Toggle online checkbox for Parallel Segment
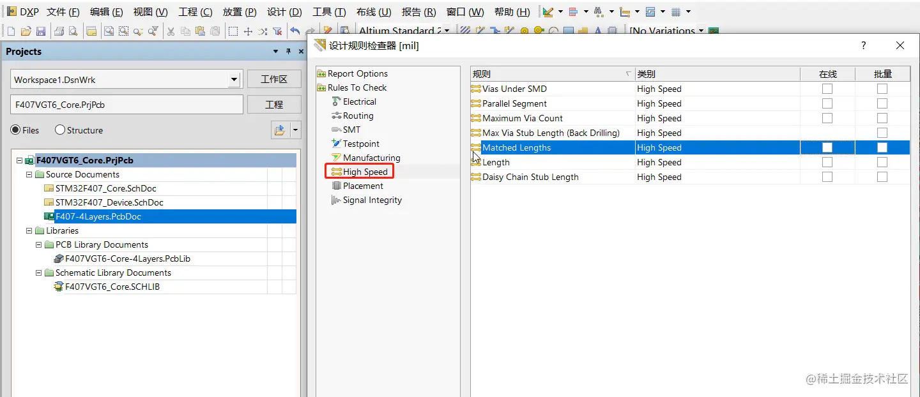 [827, 103]
